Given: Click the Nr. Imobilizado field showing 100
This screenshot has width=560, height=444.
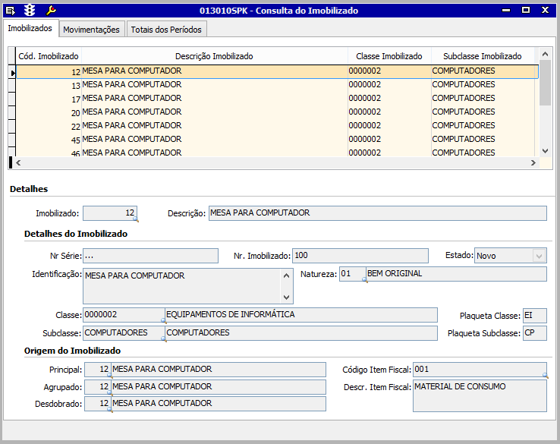Looking at the screenshot, I should pos(360,256).
